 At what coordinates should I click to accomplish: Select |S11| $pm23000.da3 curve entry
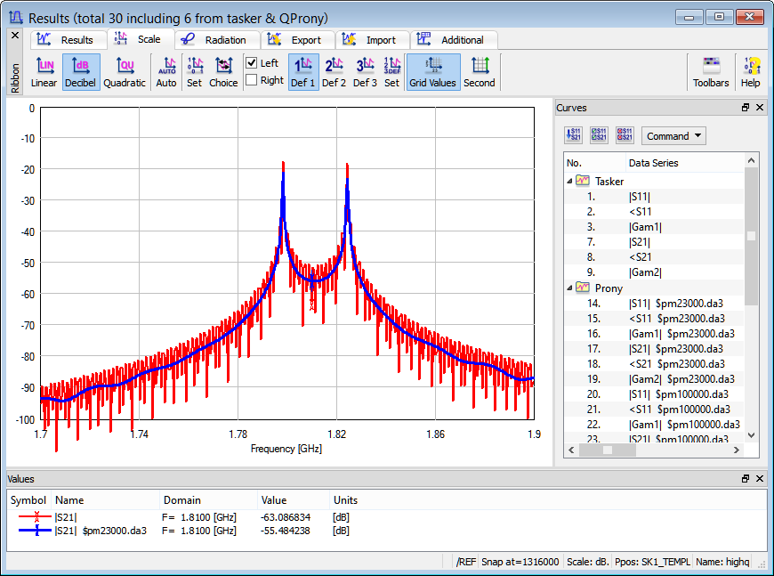click(675, 303)
